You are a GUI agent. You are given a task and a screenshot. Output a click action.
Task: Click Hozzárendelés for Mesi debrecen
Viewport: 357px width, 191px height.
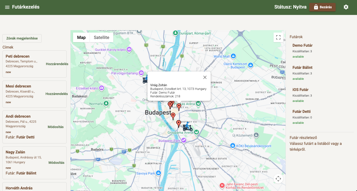(57, 94)
